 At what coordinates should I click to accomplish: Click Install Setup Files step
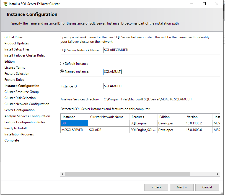(17, 49)
